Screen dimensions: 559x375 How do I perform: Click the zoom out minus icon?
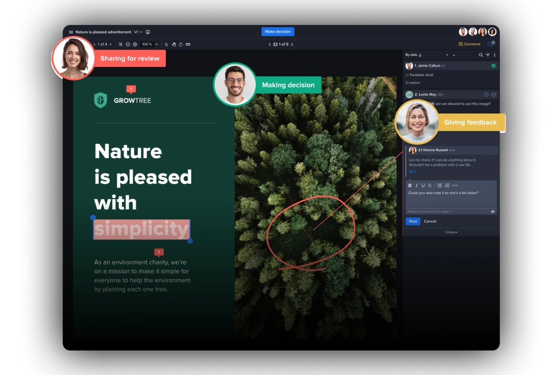point(128,45)
